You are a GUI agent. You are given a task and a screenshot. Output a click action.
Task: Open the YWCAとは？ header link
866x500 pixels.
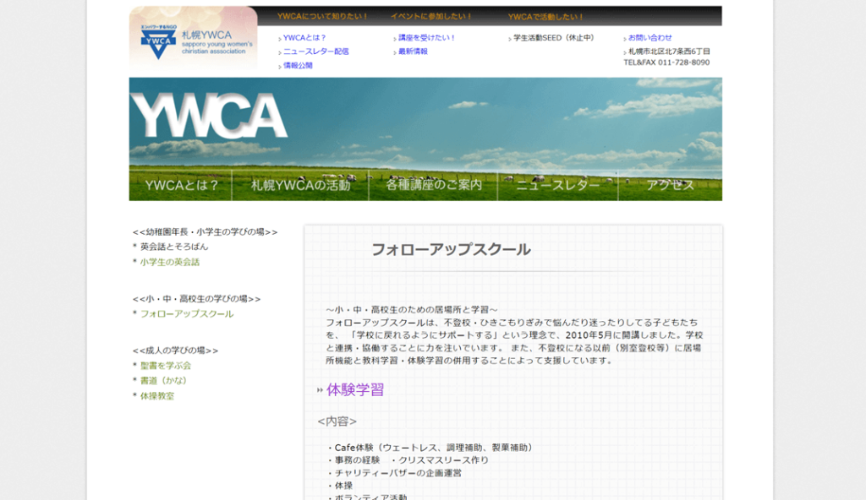point(304,37)
